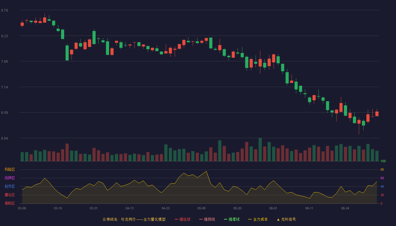Click the 建仓区 zone label
This screenshot has height=226, width=396.
coord(10,195)
